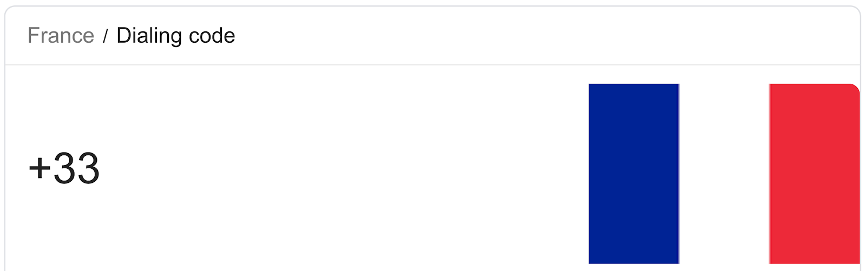866x271 pixels.
Task: Click the blue-white boundary on the flag
Action: (679, 173)
